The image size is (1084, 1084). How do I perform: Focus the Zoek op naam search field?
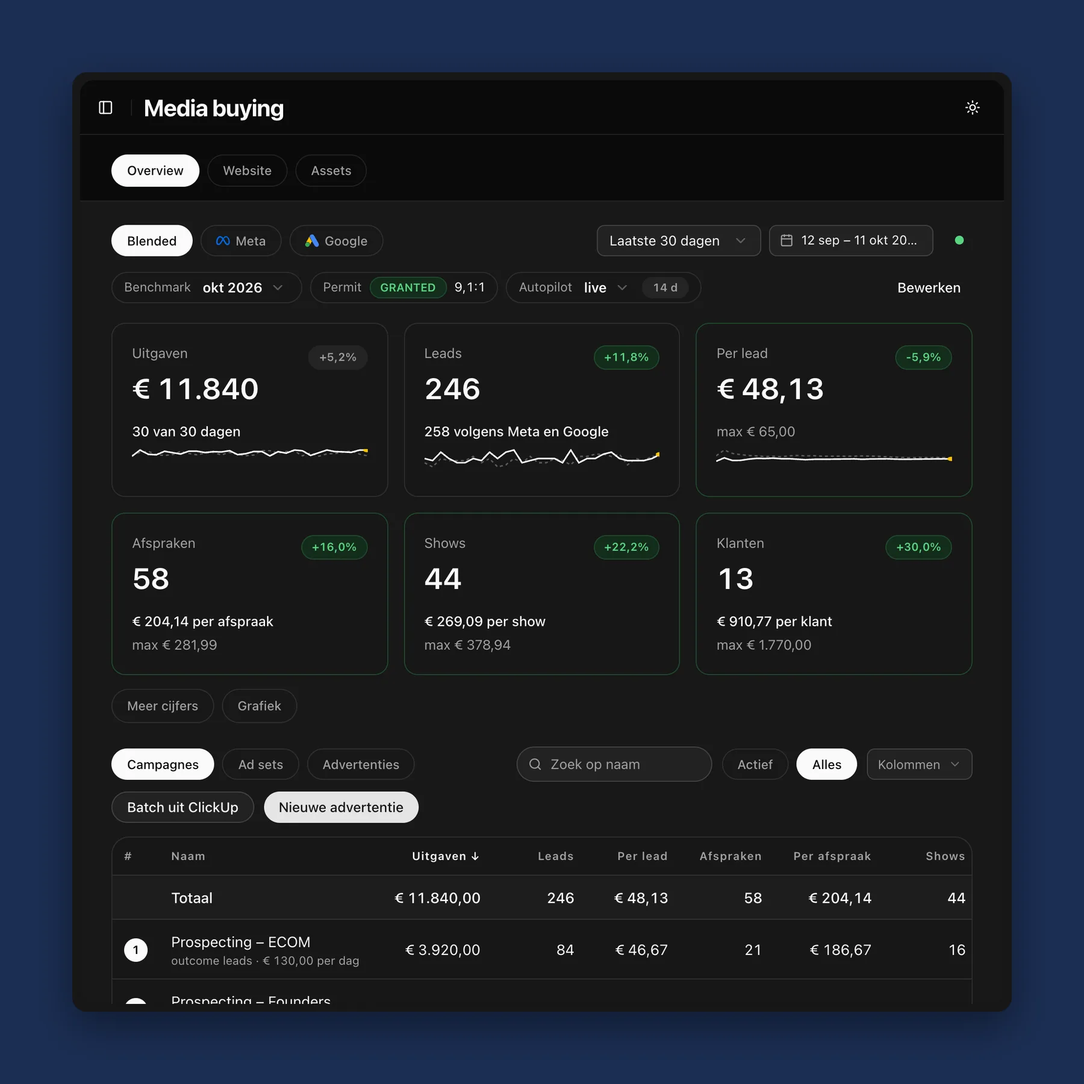pos(614,764)
